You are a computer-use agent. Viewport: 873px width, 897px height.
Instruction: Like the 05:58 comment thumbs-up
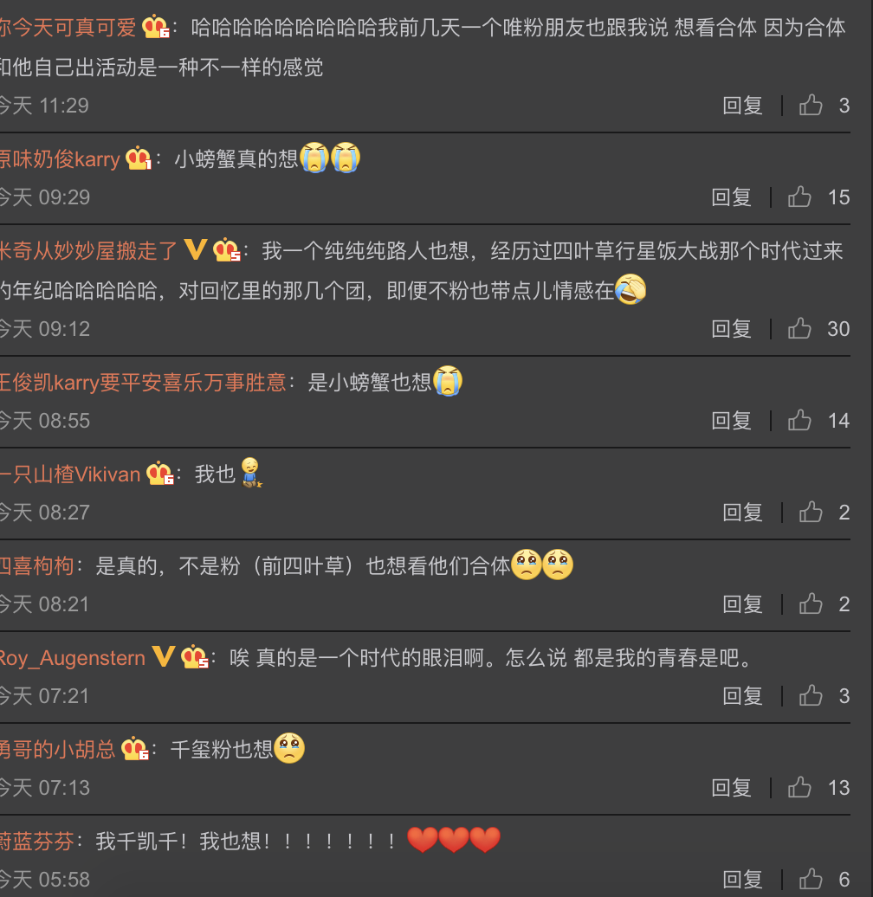(811, 880)
